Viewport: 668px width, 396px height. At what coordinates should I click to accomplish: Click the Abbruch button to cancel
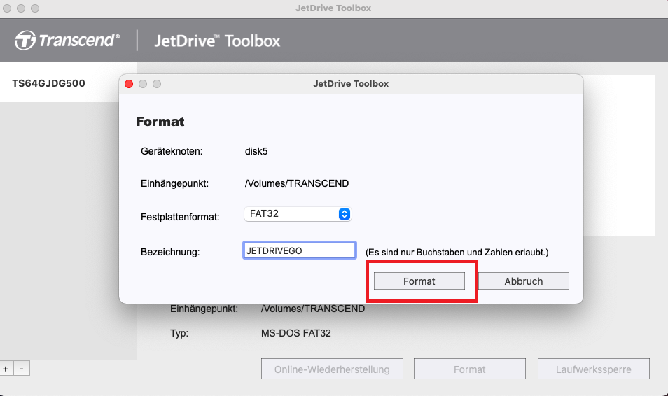(524, 281)
